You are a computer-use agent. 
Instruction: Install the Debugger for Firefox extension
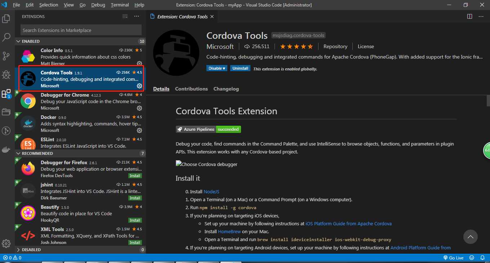pos(135,176)
